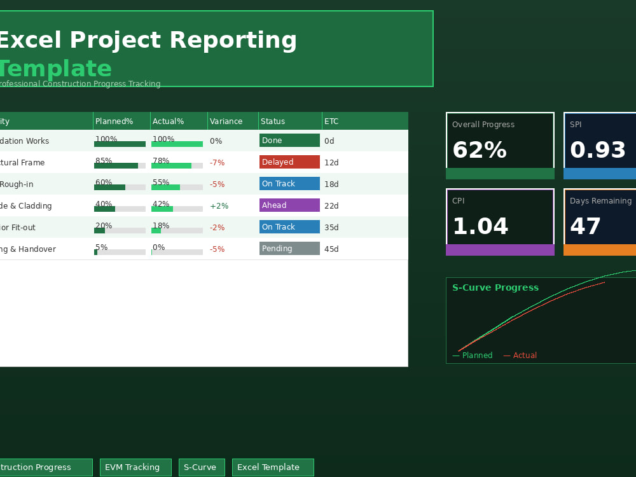636x477 pixels.
Task: Click the 5% planned progress bar
Action: point(120,252)
